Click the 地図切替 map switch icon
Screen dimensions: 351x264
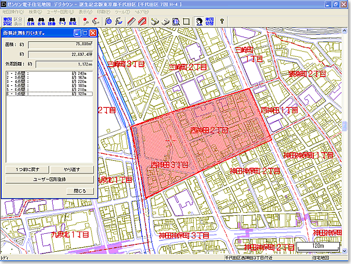click(x=209, y=21)
